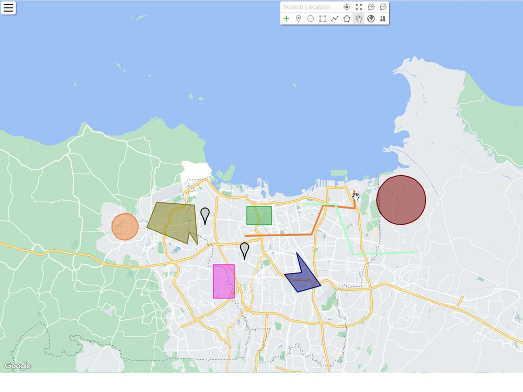Screen dimensions: 523x392
Task: Select the magenta rectangle overlay
Action: (x=224, y=281)
